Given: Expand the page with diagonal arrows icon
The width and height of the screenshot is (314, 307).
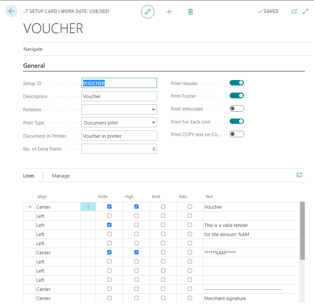Looking at the screenshot, I should 305,11.
